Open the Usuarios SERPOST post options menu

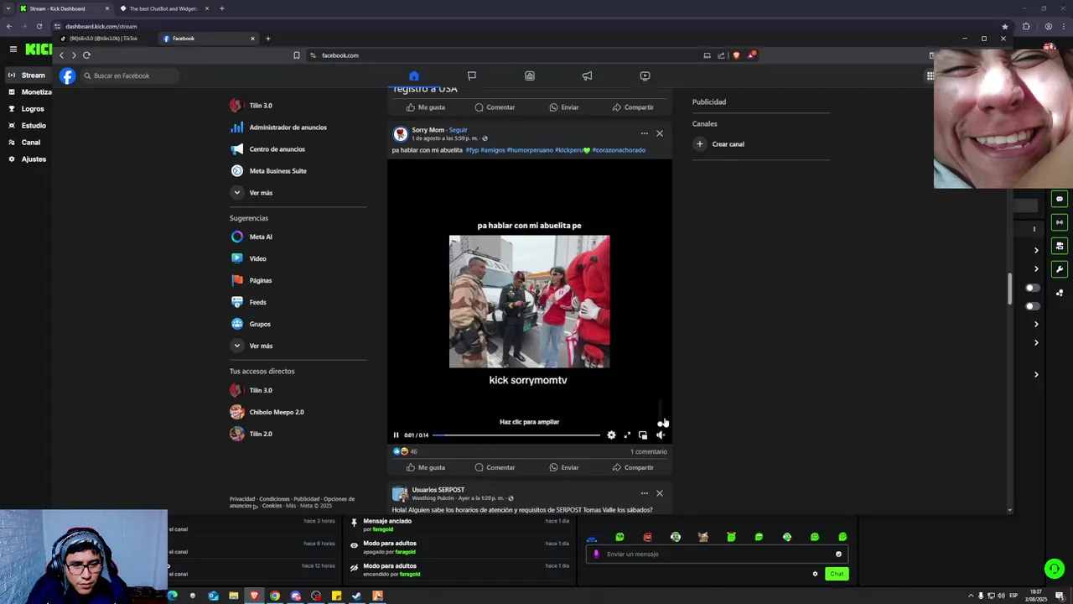pyautogui.click(x=644, y=493)
